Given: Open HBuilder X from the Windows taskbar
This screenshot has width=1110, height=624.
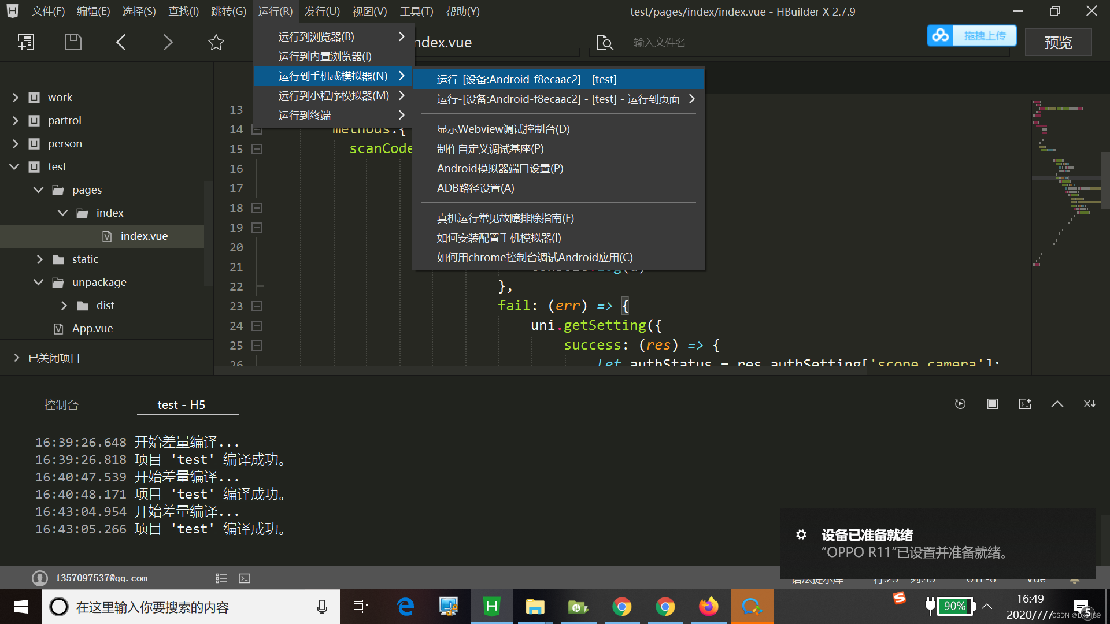Looking at the screenshot, I should (491, 607).
